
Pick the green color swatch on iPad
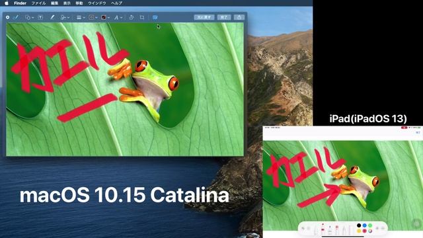(370, 225)
